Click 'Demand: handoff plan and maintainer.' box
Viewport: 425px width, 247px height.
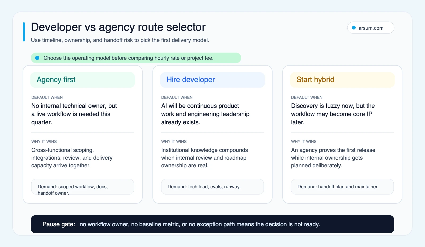(342, 187)
